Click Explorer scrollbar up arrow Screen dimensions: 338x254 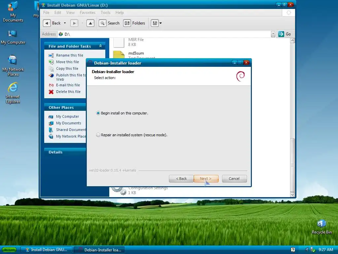click(292, 40)
